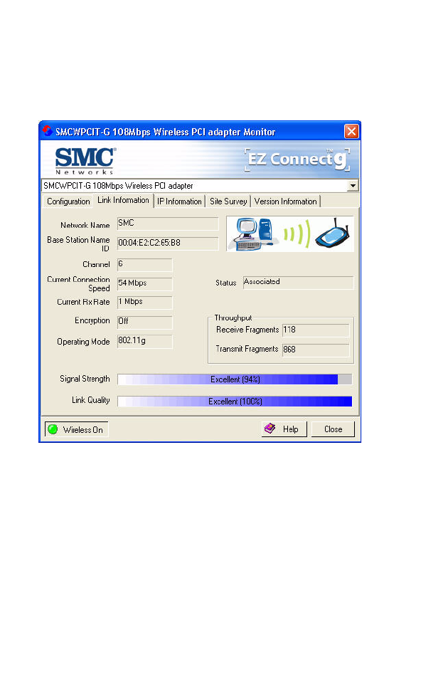Image resolution: width=448 pixels, height=692 pixels.
Task: Click the Status field showing Associated
Action: [298, 283]
